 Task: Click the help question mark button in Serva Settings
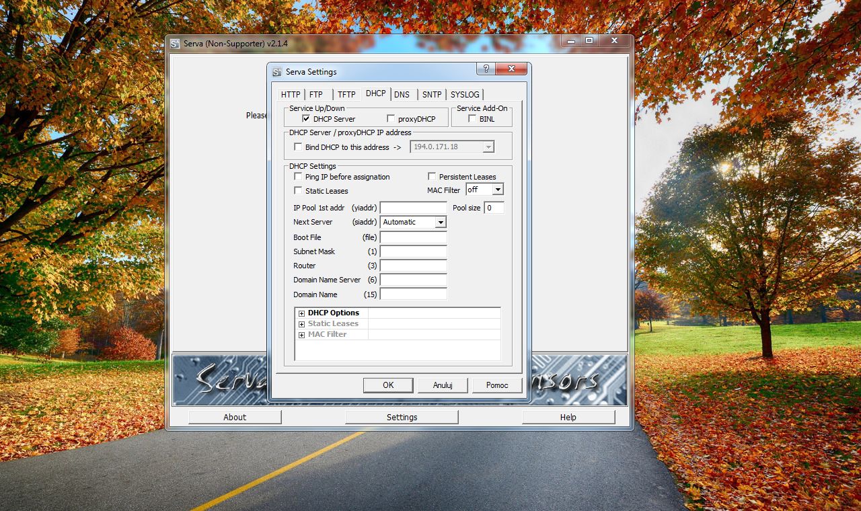(486, 69)
